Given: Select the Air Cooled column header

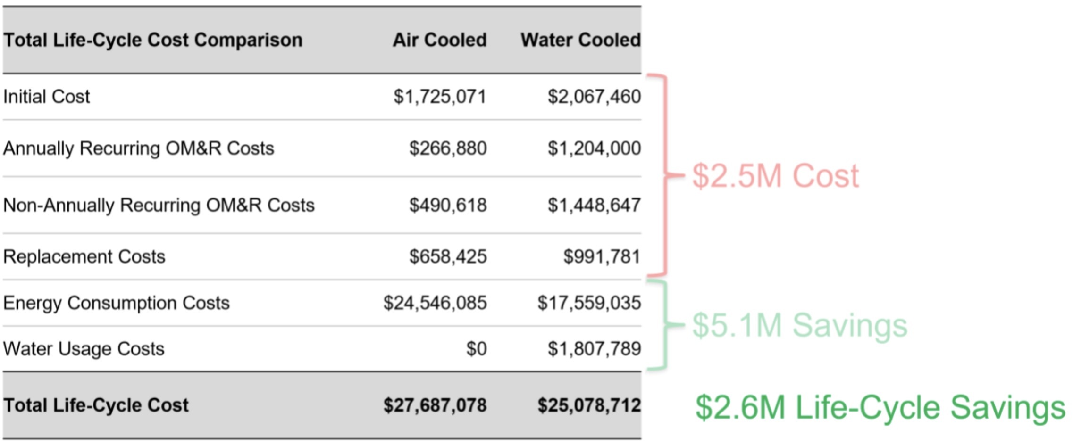Looking at the screenshot, I should tap(439, 40).
